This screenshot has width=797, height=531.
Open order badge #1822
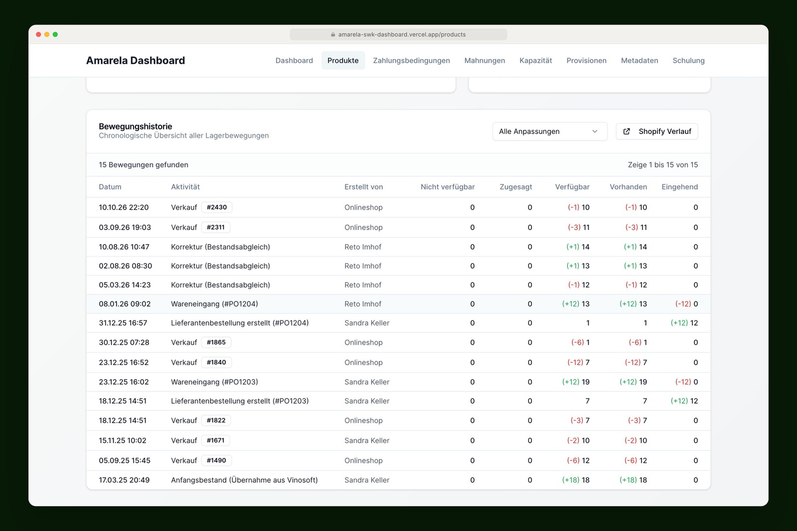tap(216, 420)
